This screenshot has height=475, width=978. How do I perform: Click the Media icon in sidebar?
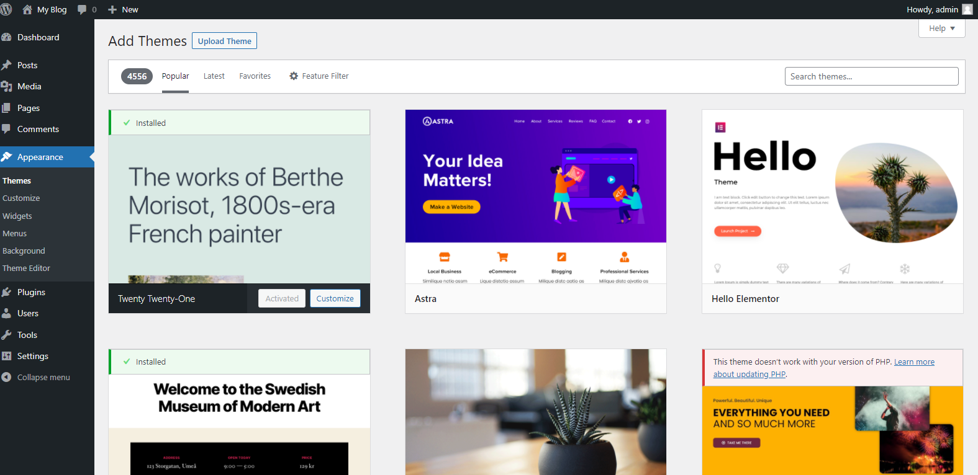(x=7, y=86)
